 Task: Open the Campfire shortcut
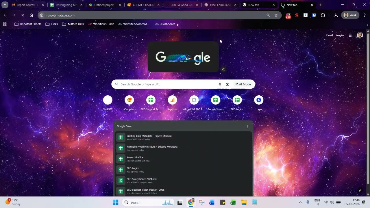129,103
